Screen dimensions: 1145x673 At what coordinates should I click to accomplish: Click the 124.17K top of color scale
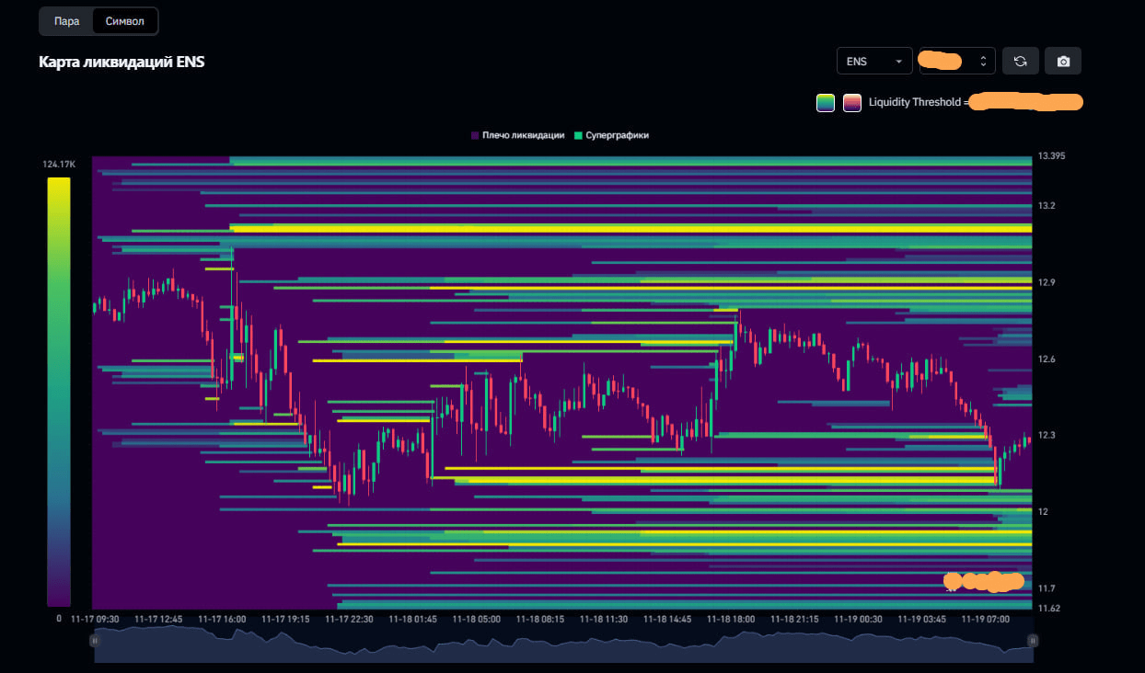[57, 165]
